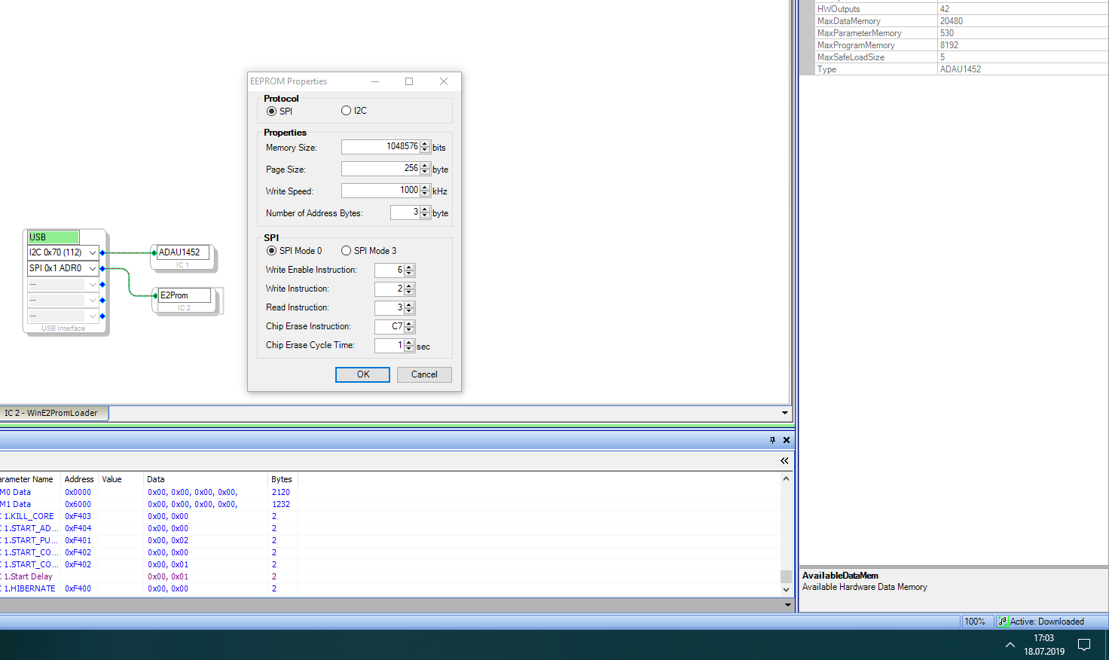Adjust the Chip Erase Instruction stepper
Image resolution: width=1109 pixels, height=660 pixels.
click(x=409, y=326)
